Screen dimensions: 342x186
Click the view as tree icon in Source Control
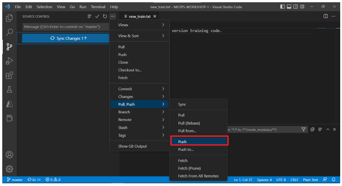tap(89, 16)
